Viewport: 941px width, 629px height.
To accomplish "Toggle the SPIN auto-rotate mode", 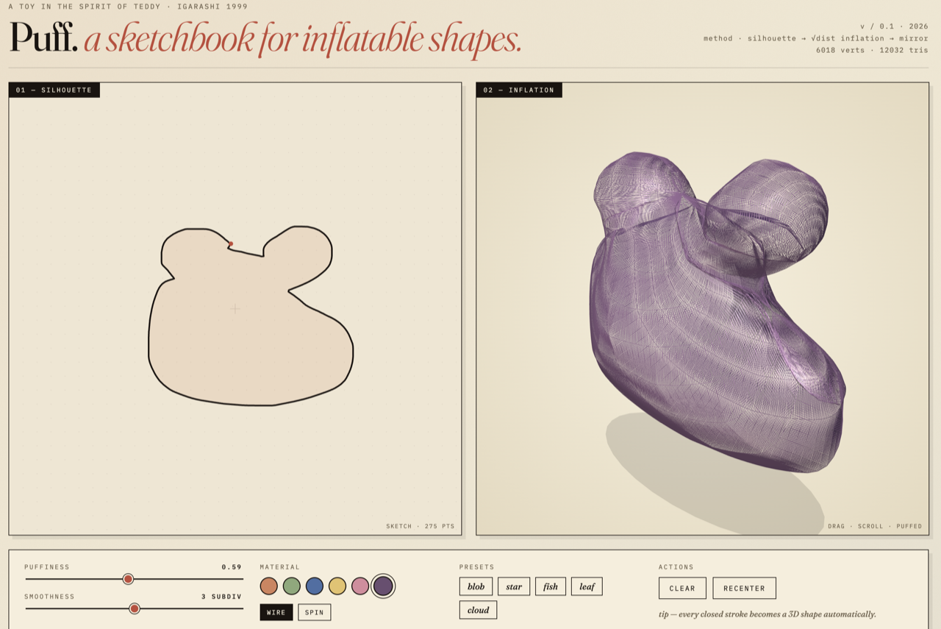I will pyautogui.click(x=315, y=612).
